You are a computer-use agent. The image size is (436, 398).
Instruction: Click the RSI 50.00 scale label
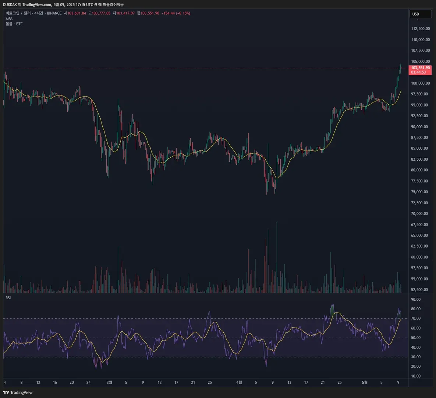coord(416,338)
